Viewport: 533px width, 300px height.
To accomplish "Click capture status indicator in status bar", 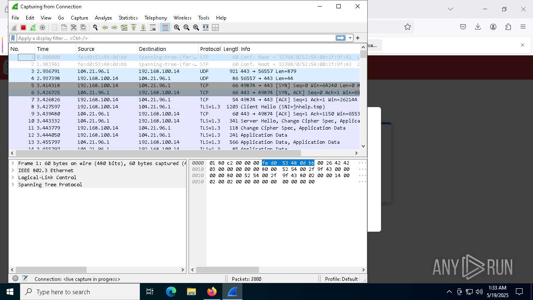I will click(15, 279).
